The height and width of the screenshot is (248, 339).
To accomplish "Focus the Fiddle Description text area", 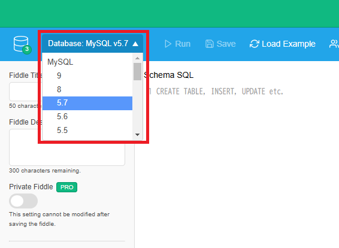I will tap(67, 147).
